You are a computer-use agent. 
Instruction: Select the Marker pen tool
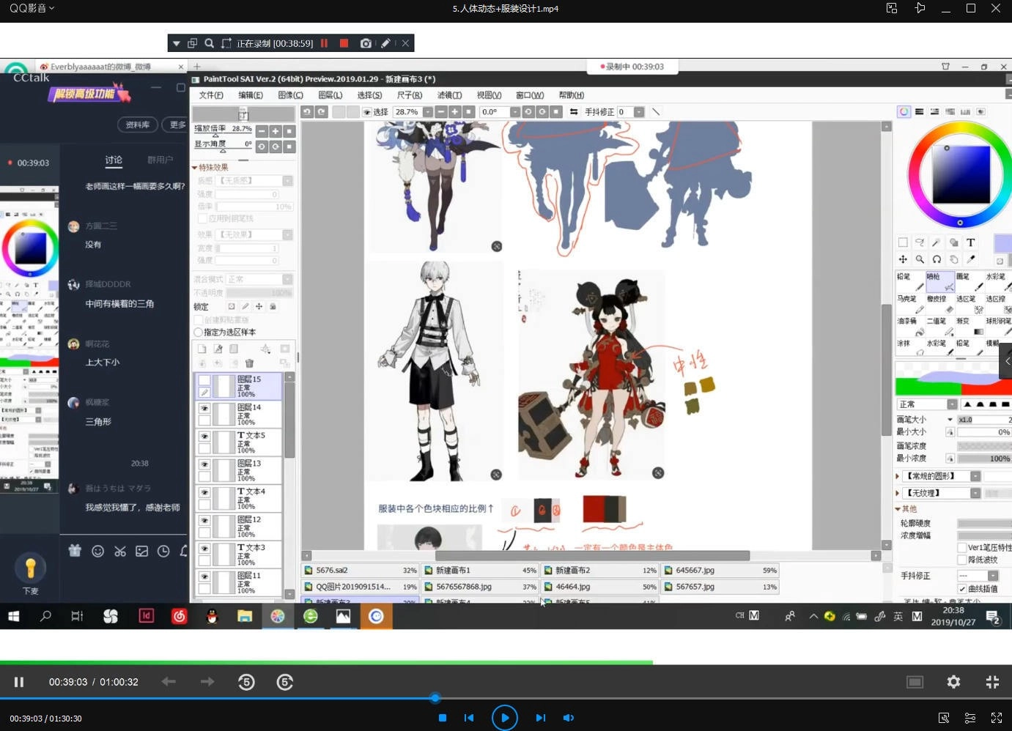coord(910,302)
